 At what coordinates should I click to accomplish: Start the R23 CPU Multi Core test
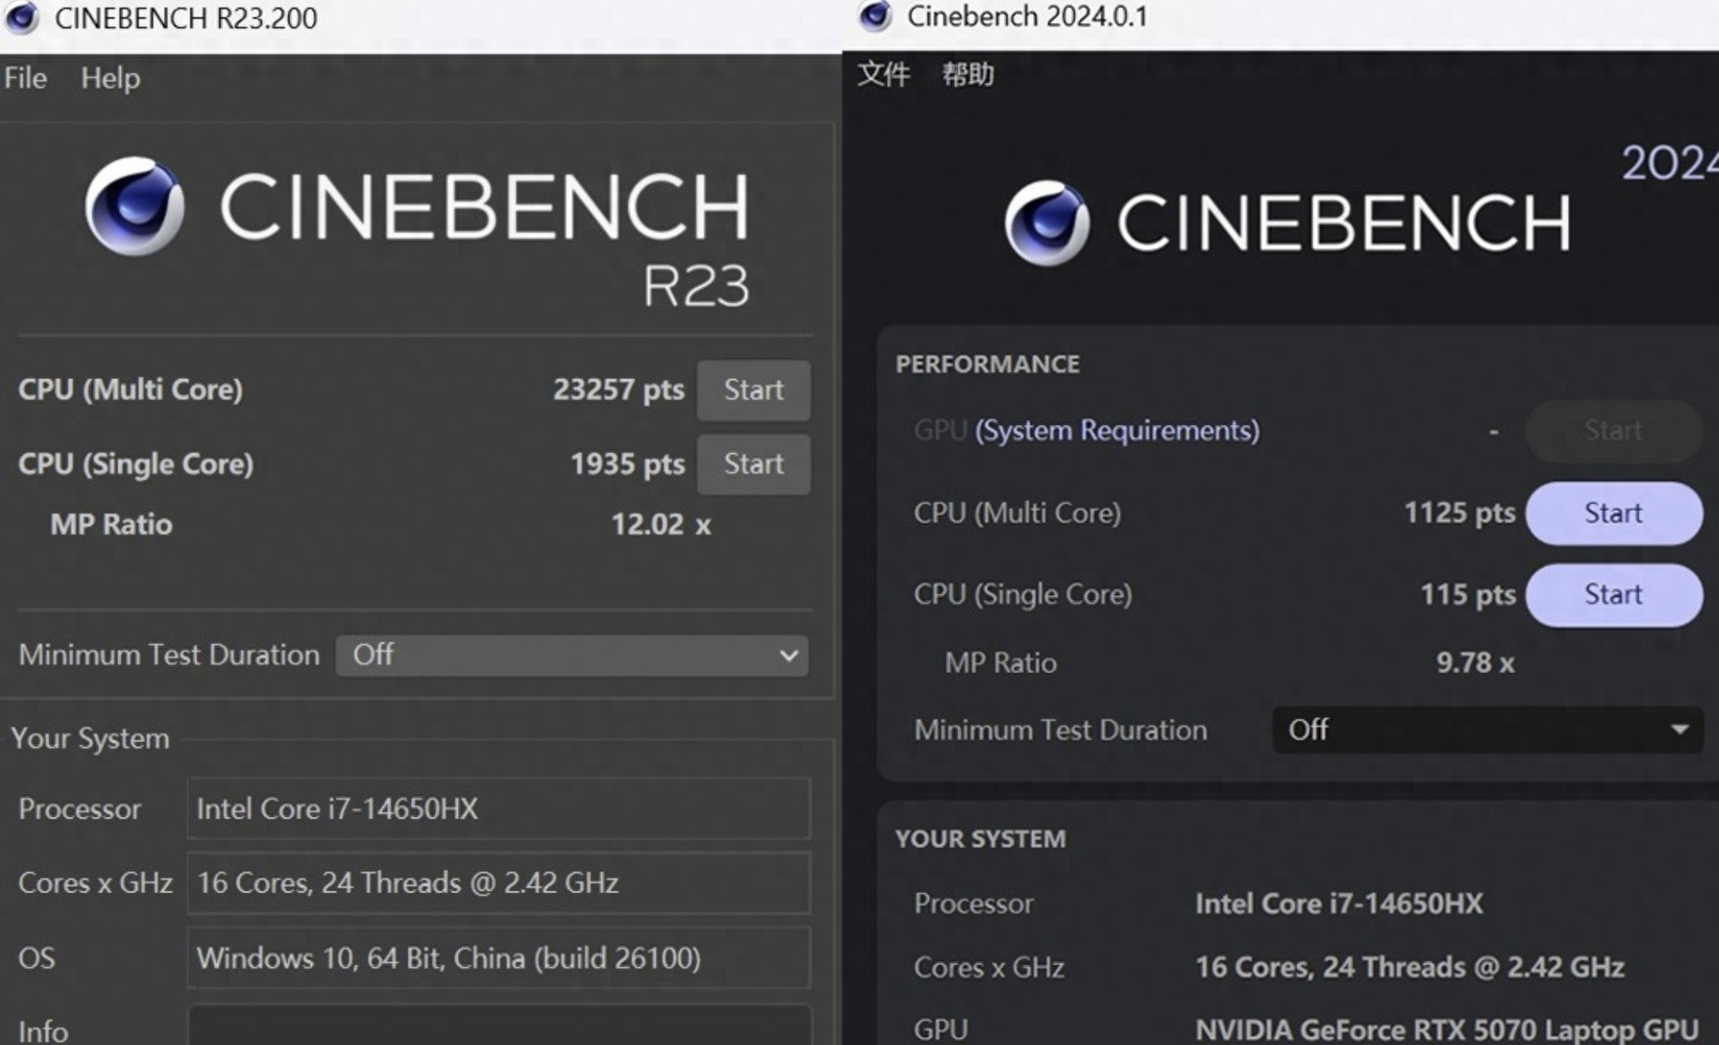(x=753, y=390)
